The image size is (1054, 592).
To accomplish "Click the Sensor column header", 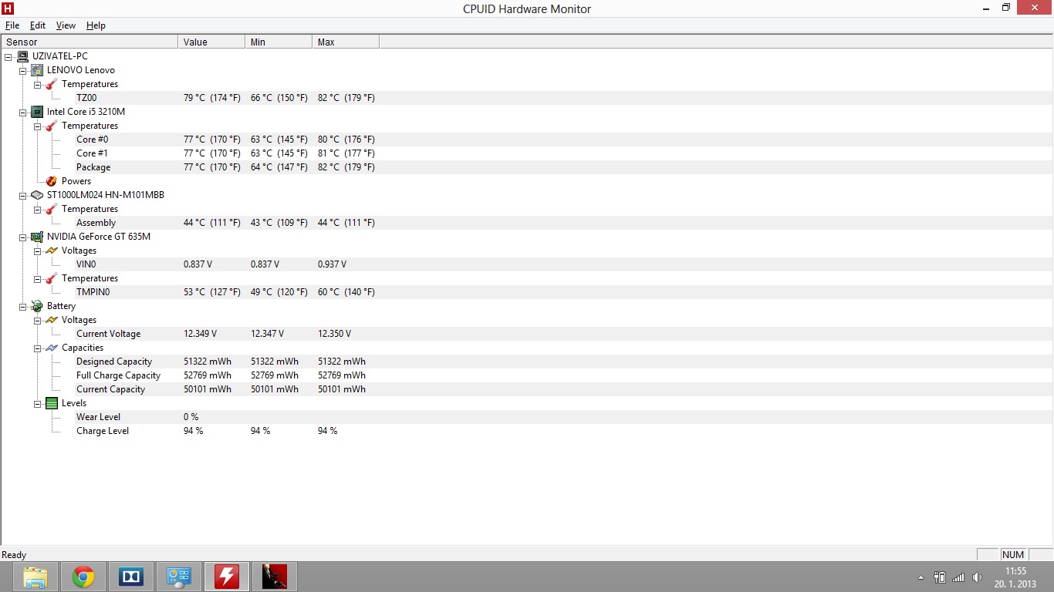I will (90, 42).
